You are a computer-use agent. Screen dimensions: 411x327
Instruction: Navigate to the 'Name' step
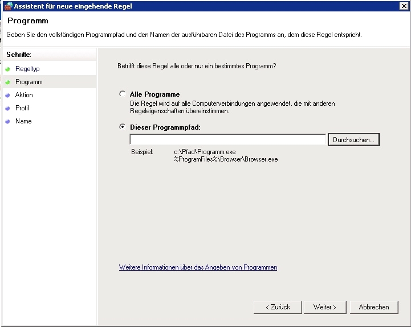point(23,121)
